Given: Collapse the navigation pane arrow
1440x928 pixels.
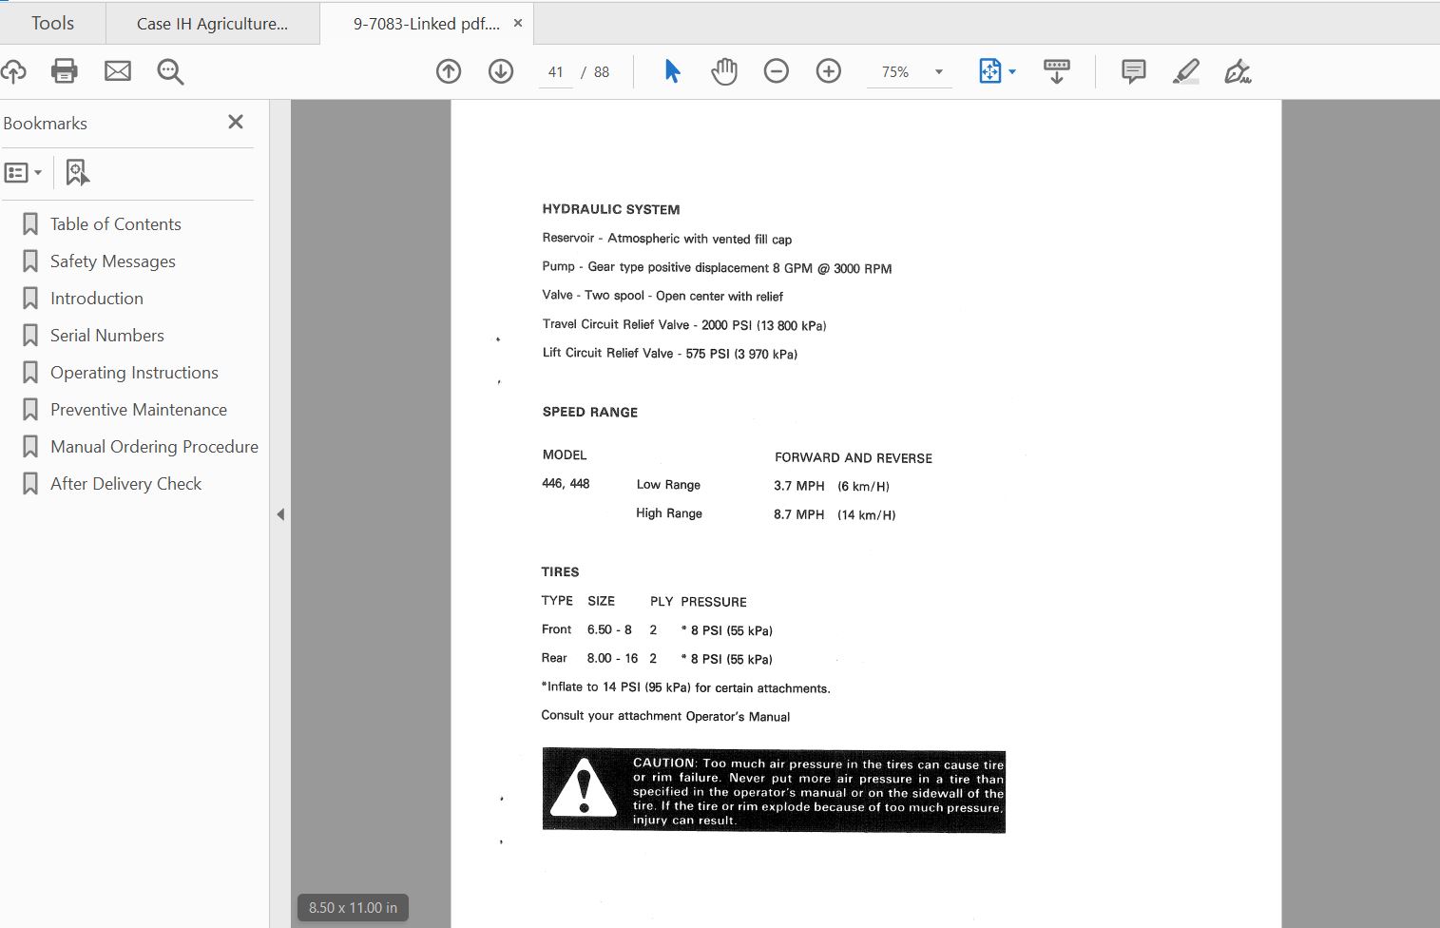Looking at the screenshot, I should point(280,514).
